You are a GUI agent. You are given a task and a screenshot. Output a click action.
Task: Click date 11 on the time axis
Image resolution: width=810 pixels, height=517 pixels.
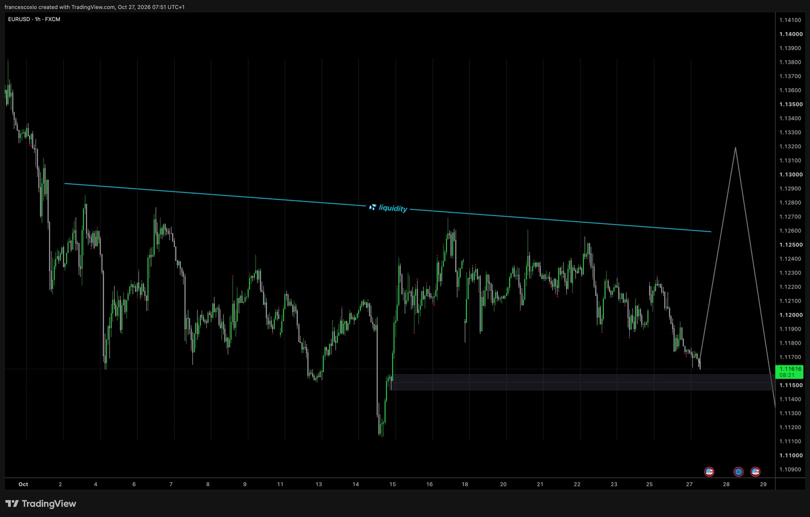(x=280, y=484)
